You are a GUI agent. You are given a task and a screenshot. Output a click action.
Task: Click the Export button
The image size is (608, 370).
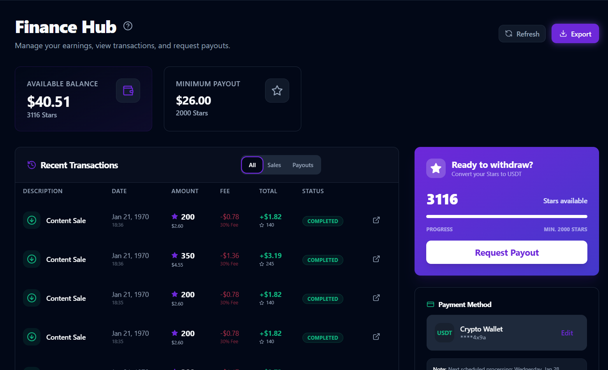point(575,33)
